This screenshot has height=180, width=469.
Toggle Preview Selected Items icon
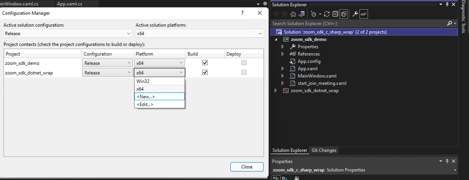tap(364, 14)
